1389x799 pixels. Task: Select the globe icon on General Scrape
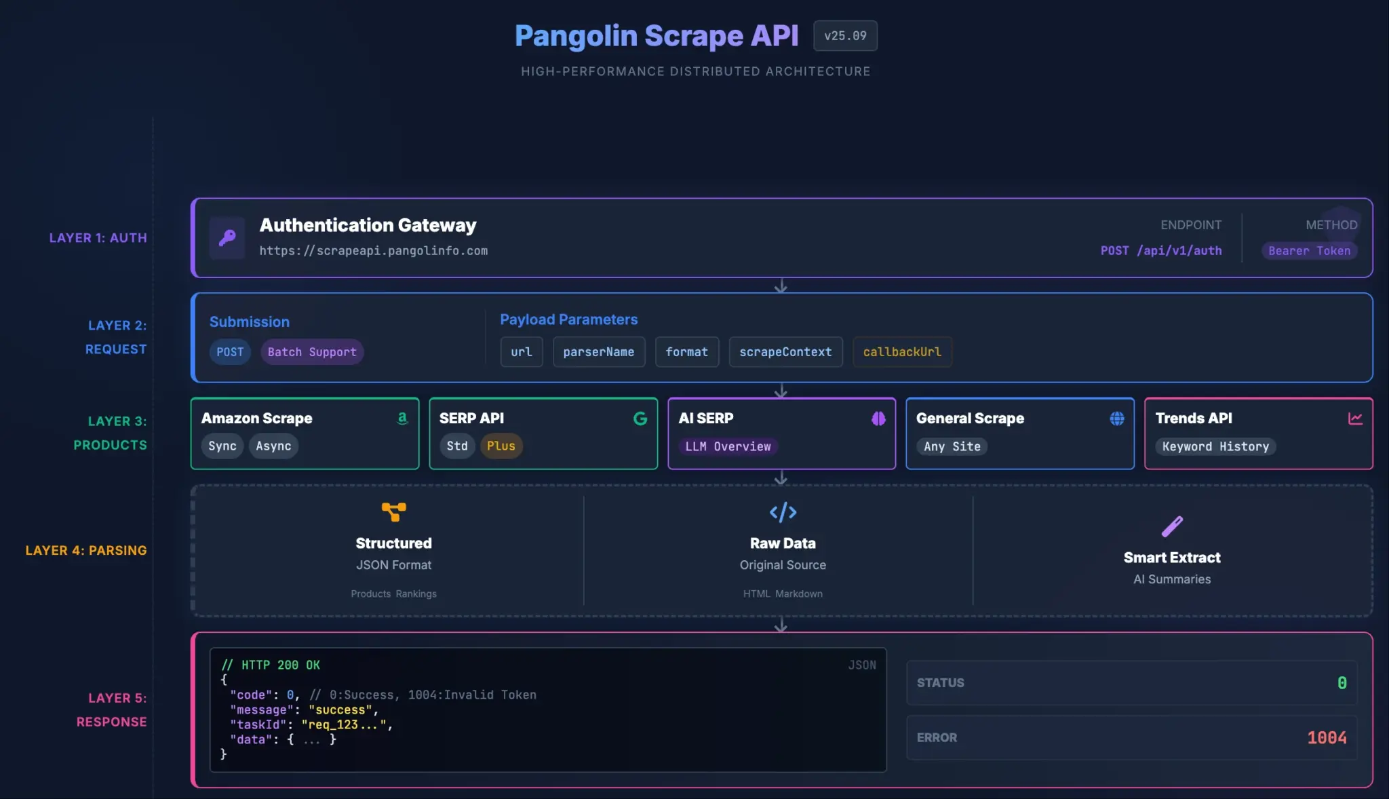tap(1117, 418)
